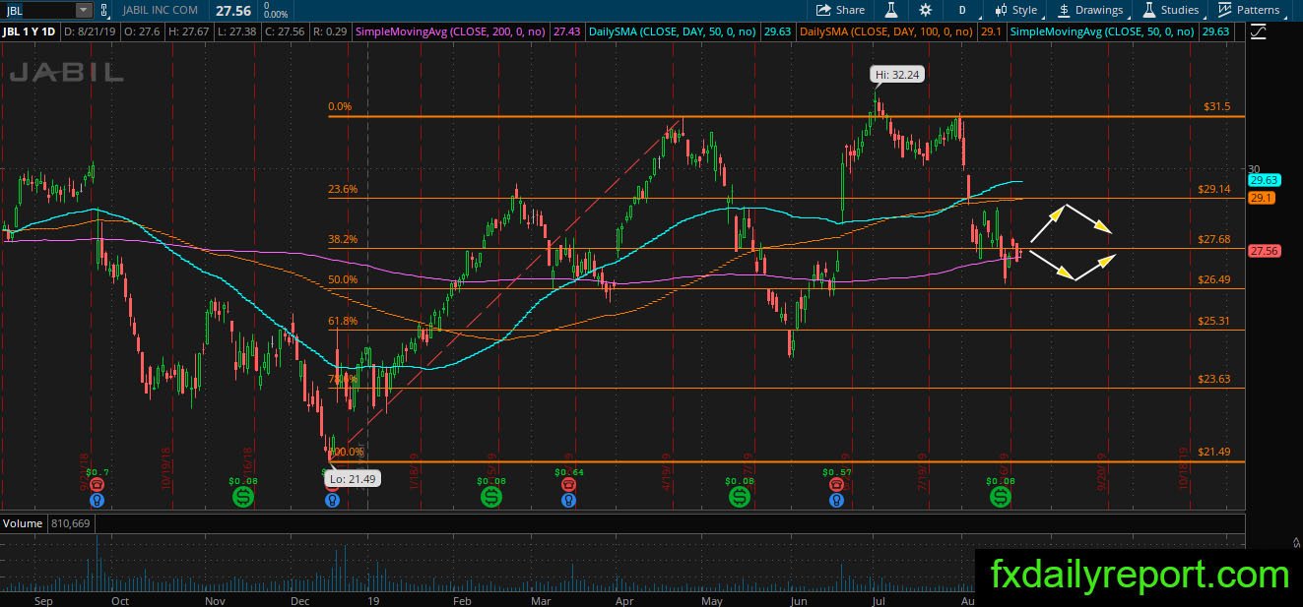
Task: Click the curve chart mode icon
Action: (x=1257, y=31)
